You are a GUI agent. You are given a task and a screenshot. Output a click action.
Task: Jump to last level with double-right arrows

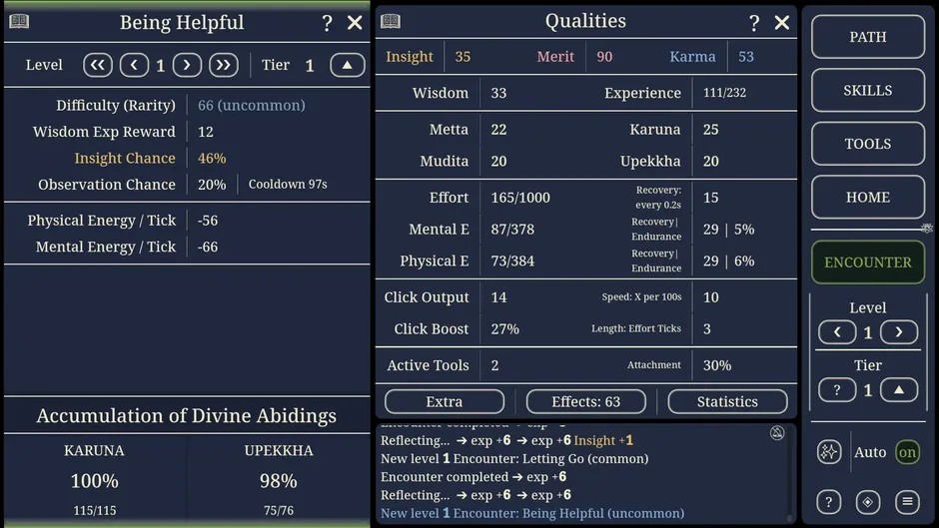click(224, 65)
